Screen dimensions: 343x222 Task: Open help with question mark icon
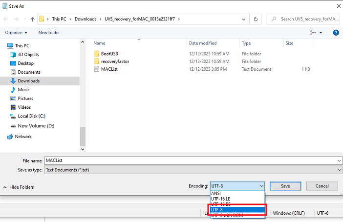336,33
